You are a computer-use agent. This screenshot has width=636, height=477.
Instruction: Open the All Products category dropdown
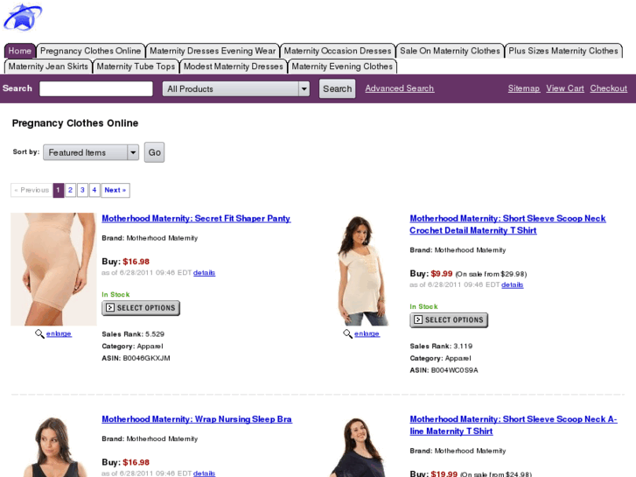[x=236, y=89]
